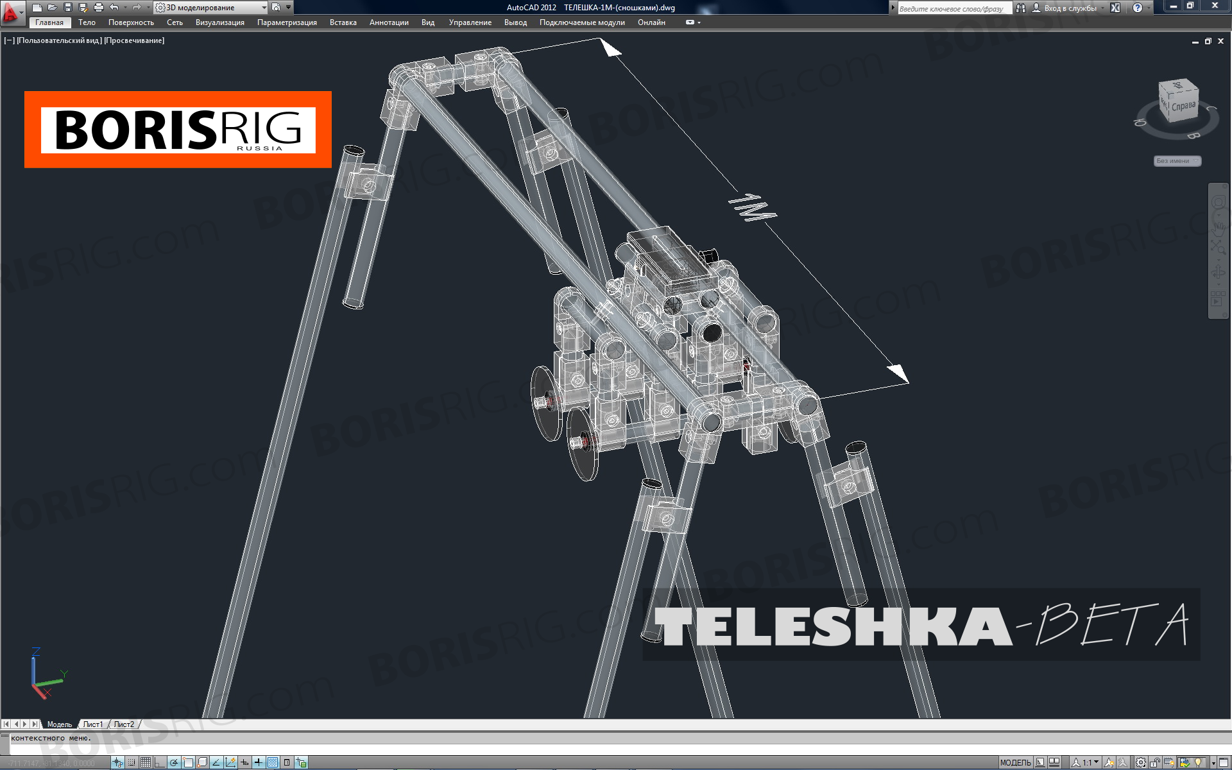Select the Orbit tool on navigation bar
Screen dimensions: 1232x770
[x=1218, y=273]
